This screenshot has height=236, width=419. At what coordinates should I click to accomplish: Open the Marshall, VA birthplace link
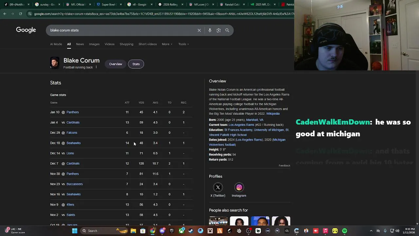(255, 120)
